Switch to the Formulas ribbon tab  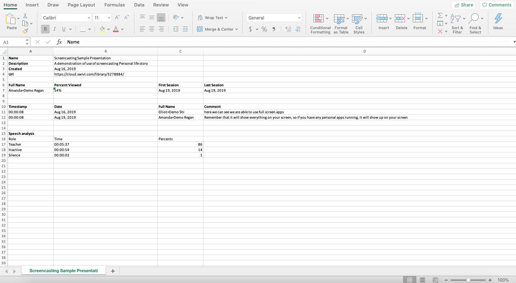click(x=114, y=5)
